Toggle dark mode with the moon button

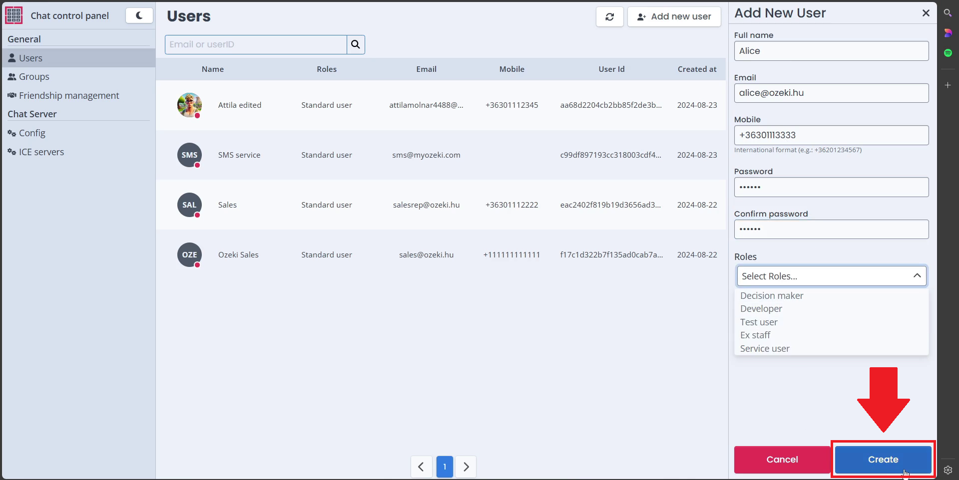pyautogui.click(x=139, y=15)
